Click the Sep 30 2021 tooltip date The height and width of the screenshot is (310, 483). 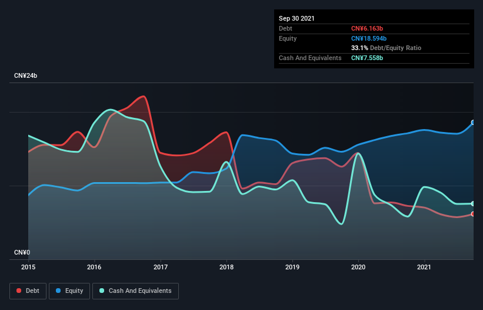pos(297,18)
